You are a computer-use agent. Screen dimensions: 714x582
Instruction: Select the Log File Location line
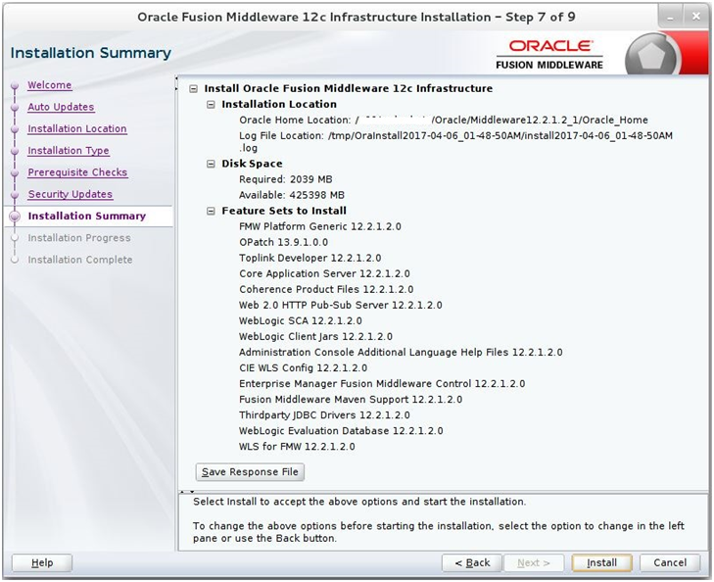pos(455,142)
